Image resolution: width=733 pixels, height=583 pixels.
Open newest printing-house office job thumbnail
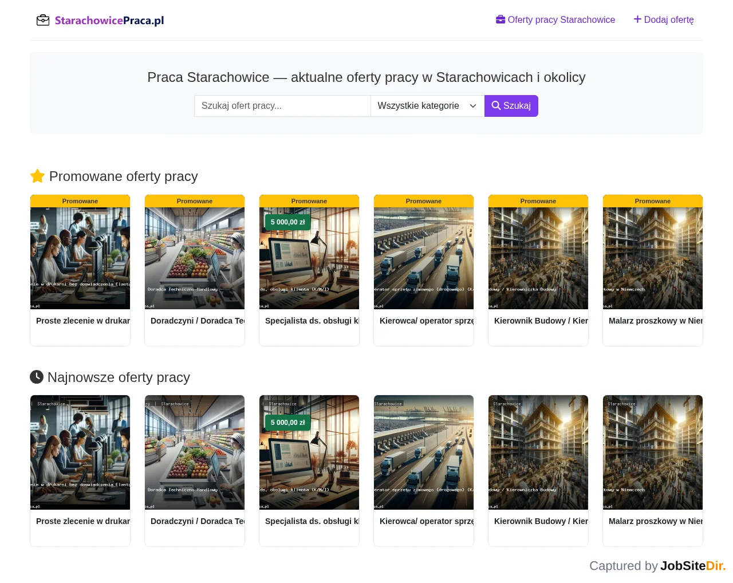click(80, 452)
